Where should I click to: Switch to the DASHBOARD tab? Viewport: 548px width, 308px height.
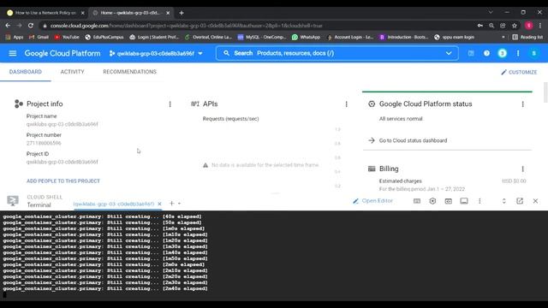click(x=26, y=72)
